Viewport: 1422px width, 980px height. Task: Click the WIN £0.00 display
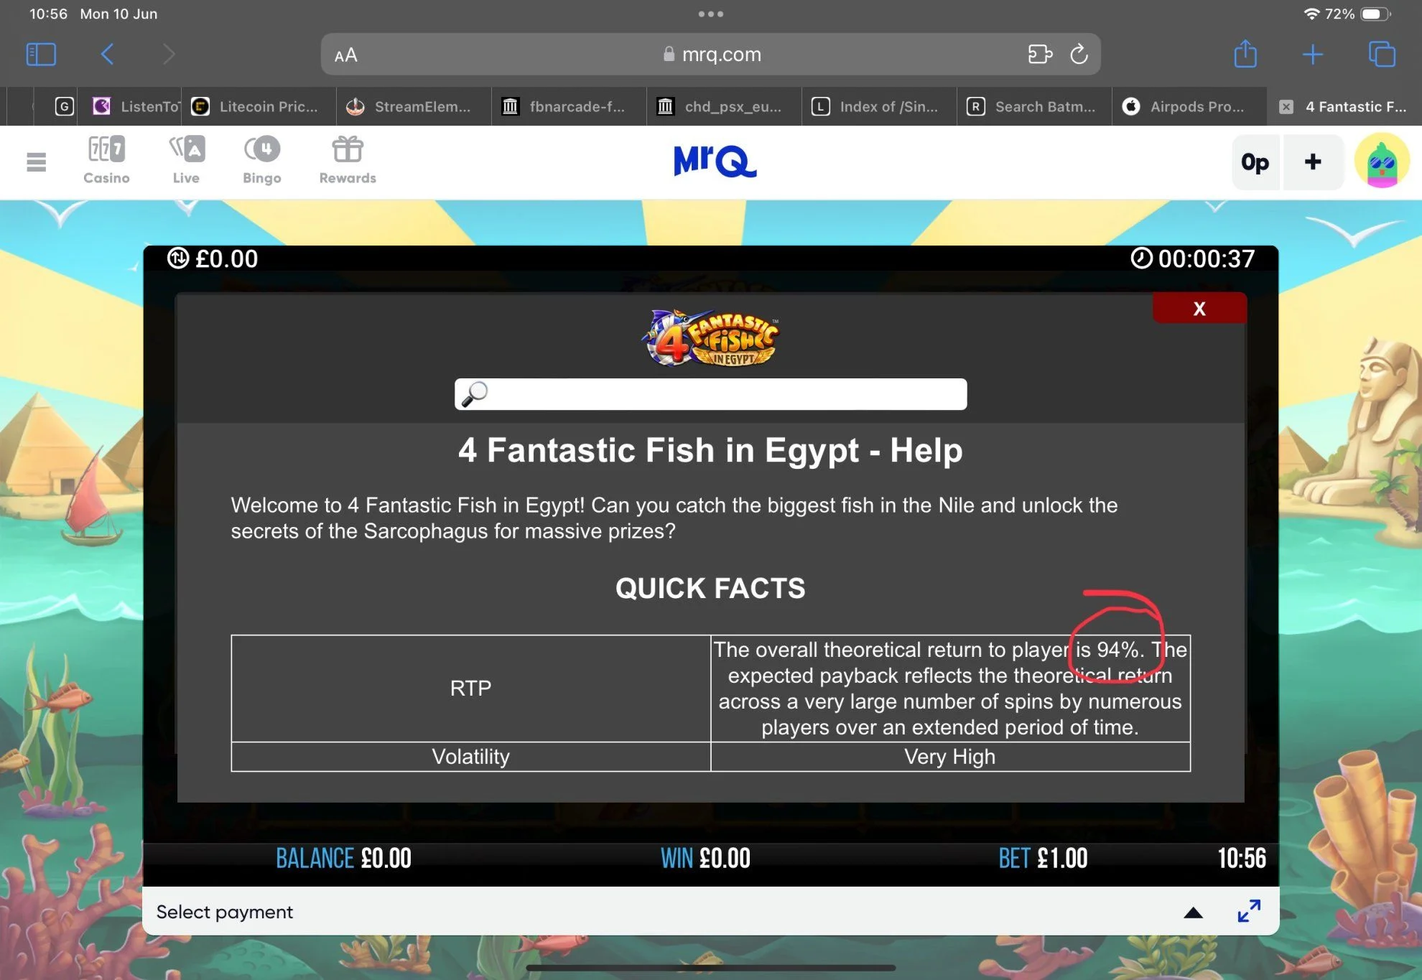tap(705, 859)
